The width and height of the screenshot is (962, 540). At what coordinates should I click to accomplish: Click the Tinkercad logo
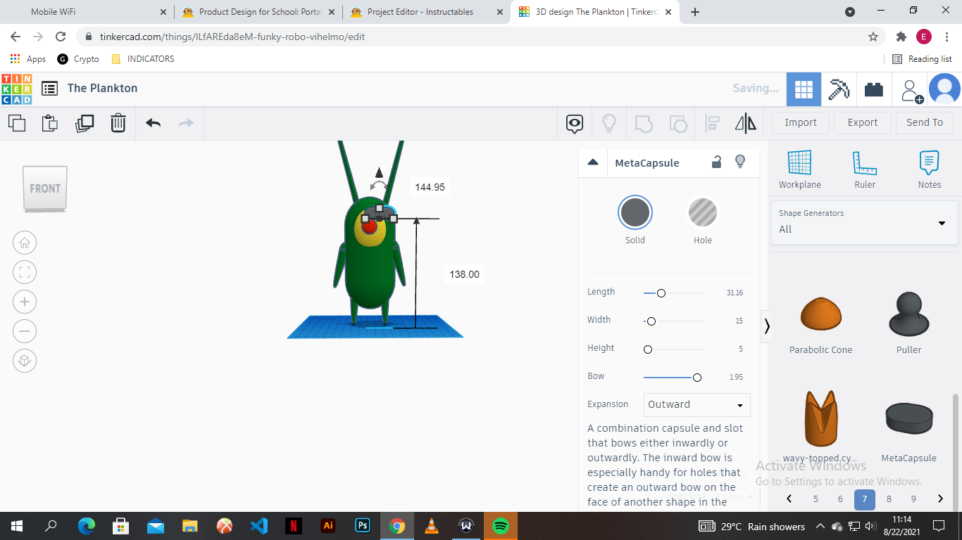point(16,89)
